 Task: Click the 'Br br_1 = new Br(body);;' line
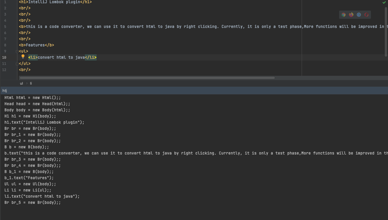coord(33,135)
